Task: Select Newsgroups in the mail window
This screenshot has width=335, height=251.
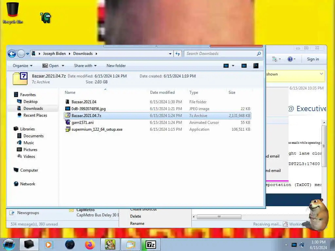Action: [28, 213]
